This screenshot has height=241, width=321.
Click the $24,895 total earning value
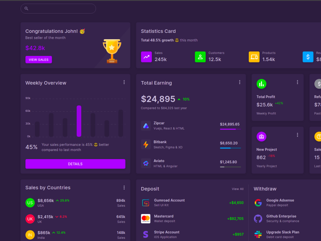click(158, 99)
